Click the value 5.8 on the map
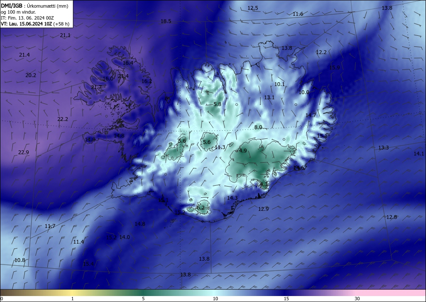The width and height of the screenshot is (426, 302). pos(217,104)
